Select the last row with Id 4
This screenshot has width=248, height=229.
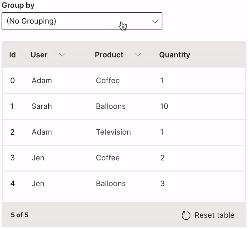pyautogui.click(x=124, y=183)
